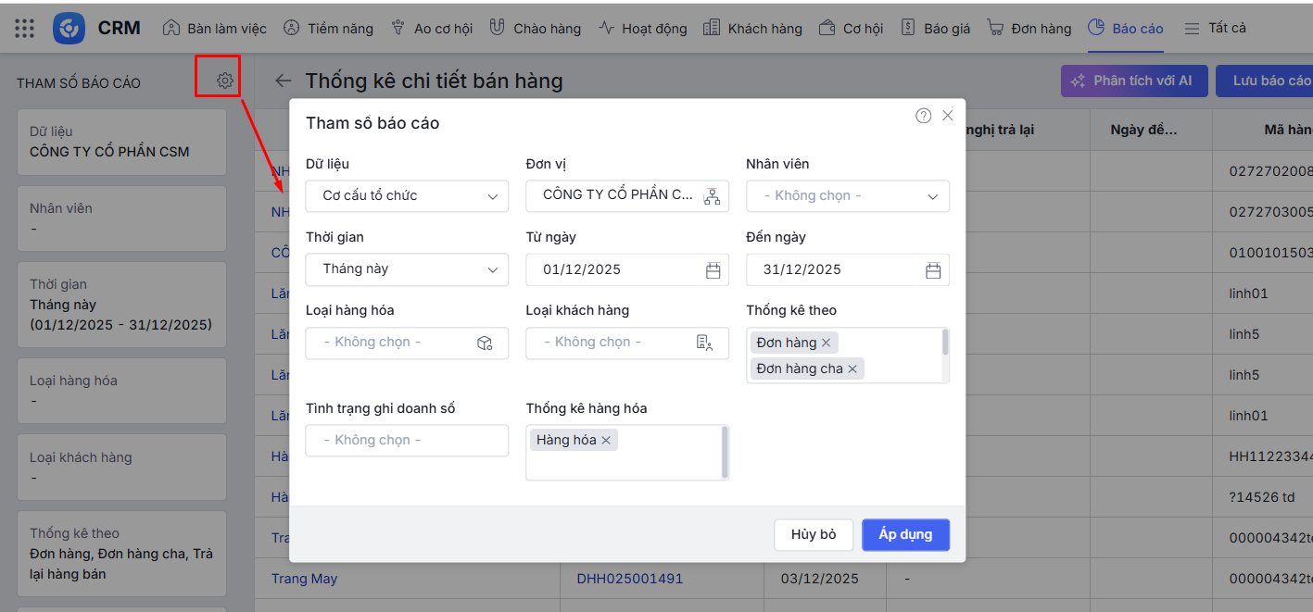Screen dimensions: 1313x612
Task: Click the Tình trạng ghi doanh số field
Action: (407, 441)
